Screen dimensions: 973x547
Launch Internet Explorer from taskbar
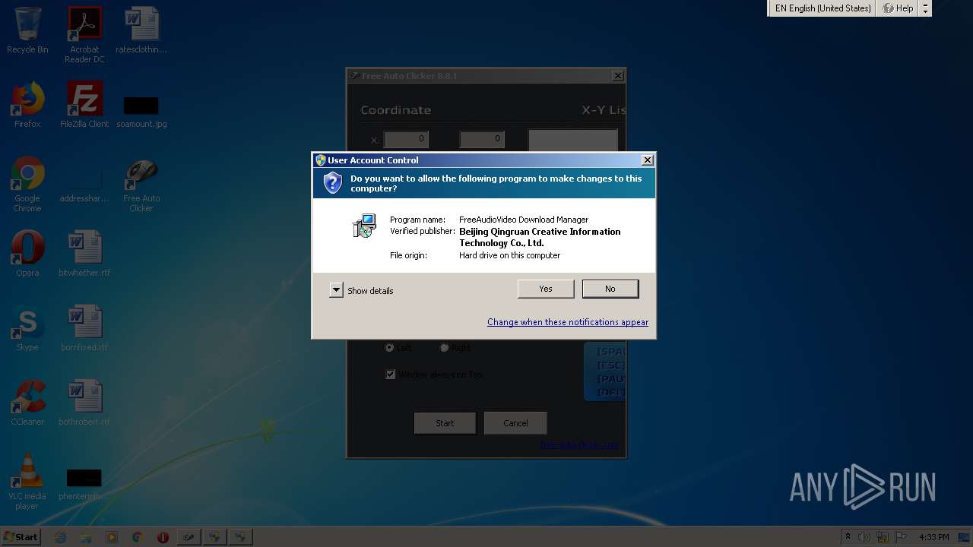[x=61, y=537]
